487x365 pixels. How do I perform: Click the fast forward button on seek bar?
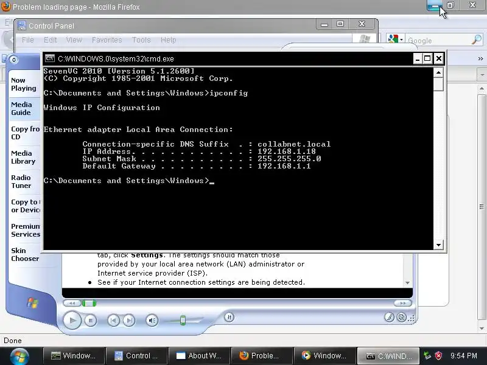pyautogui.click(x=402, y=303)
